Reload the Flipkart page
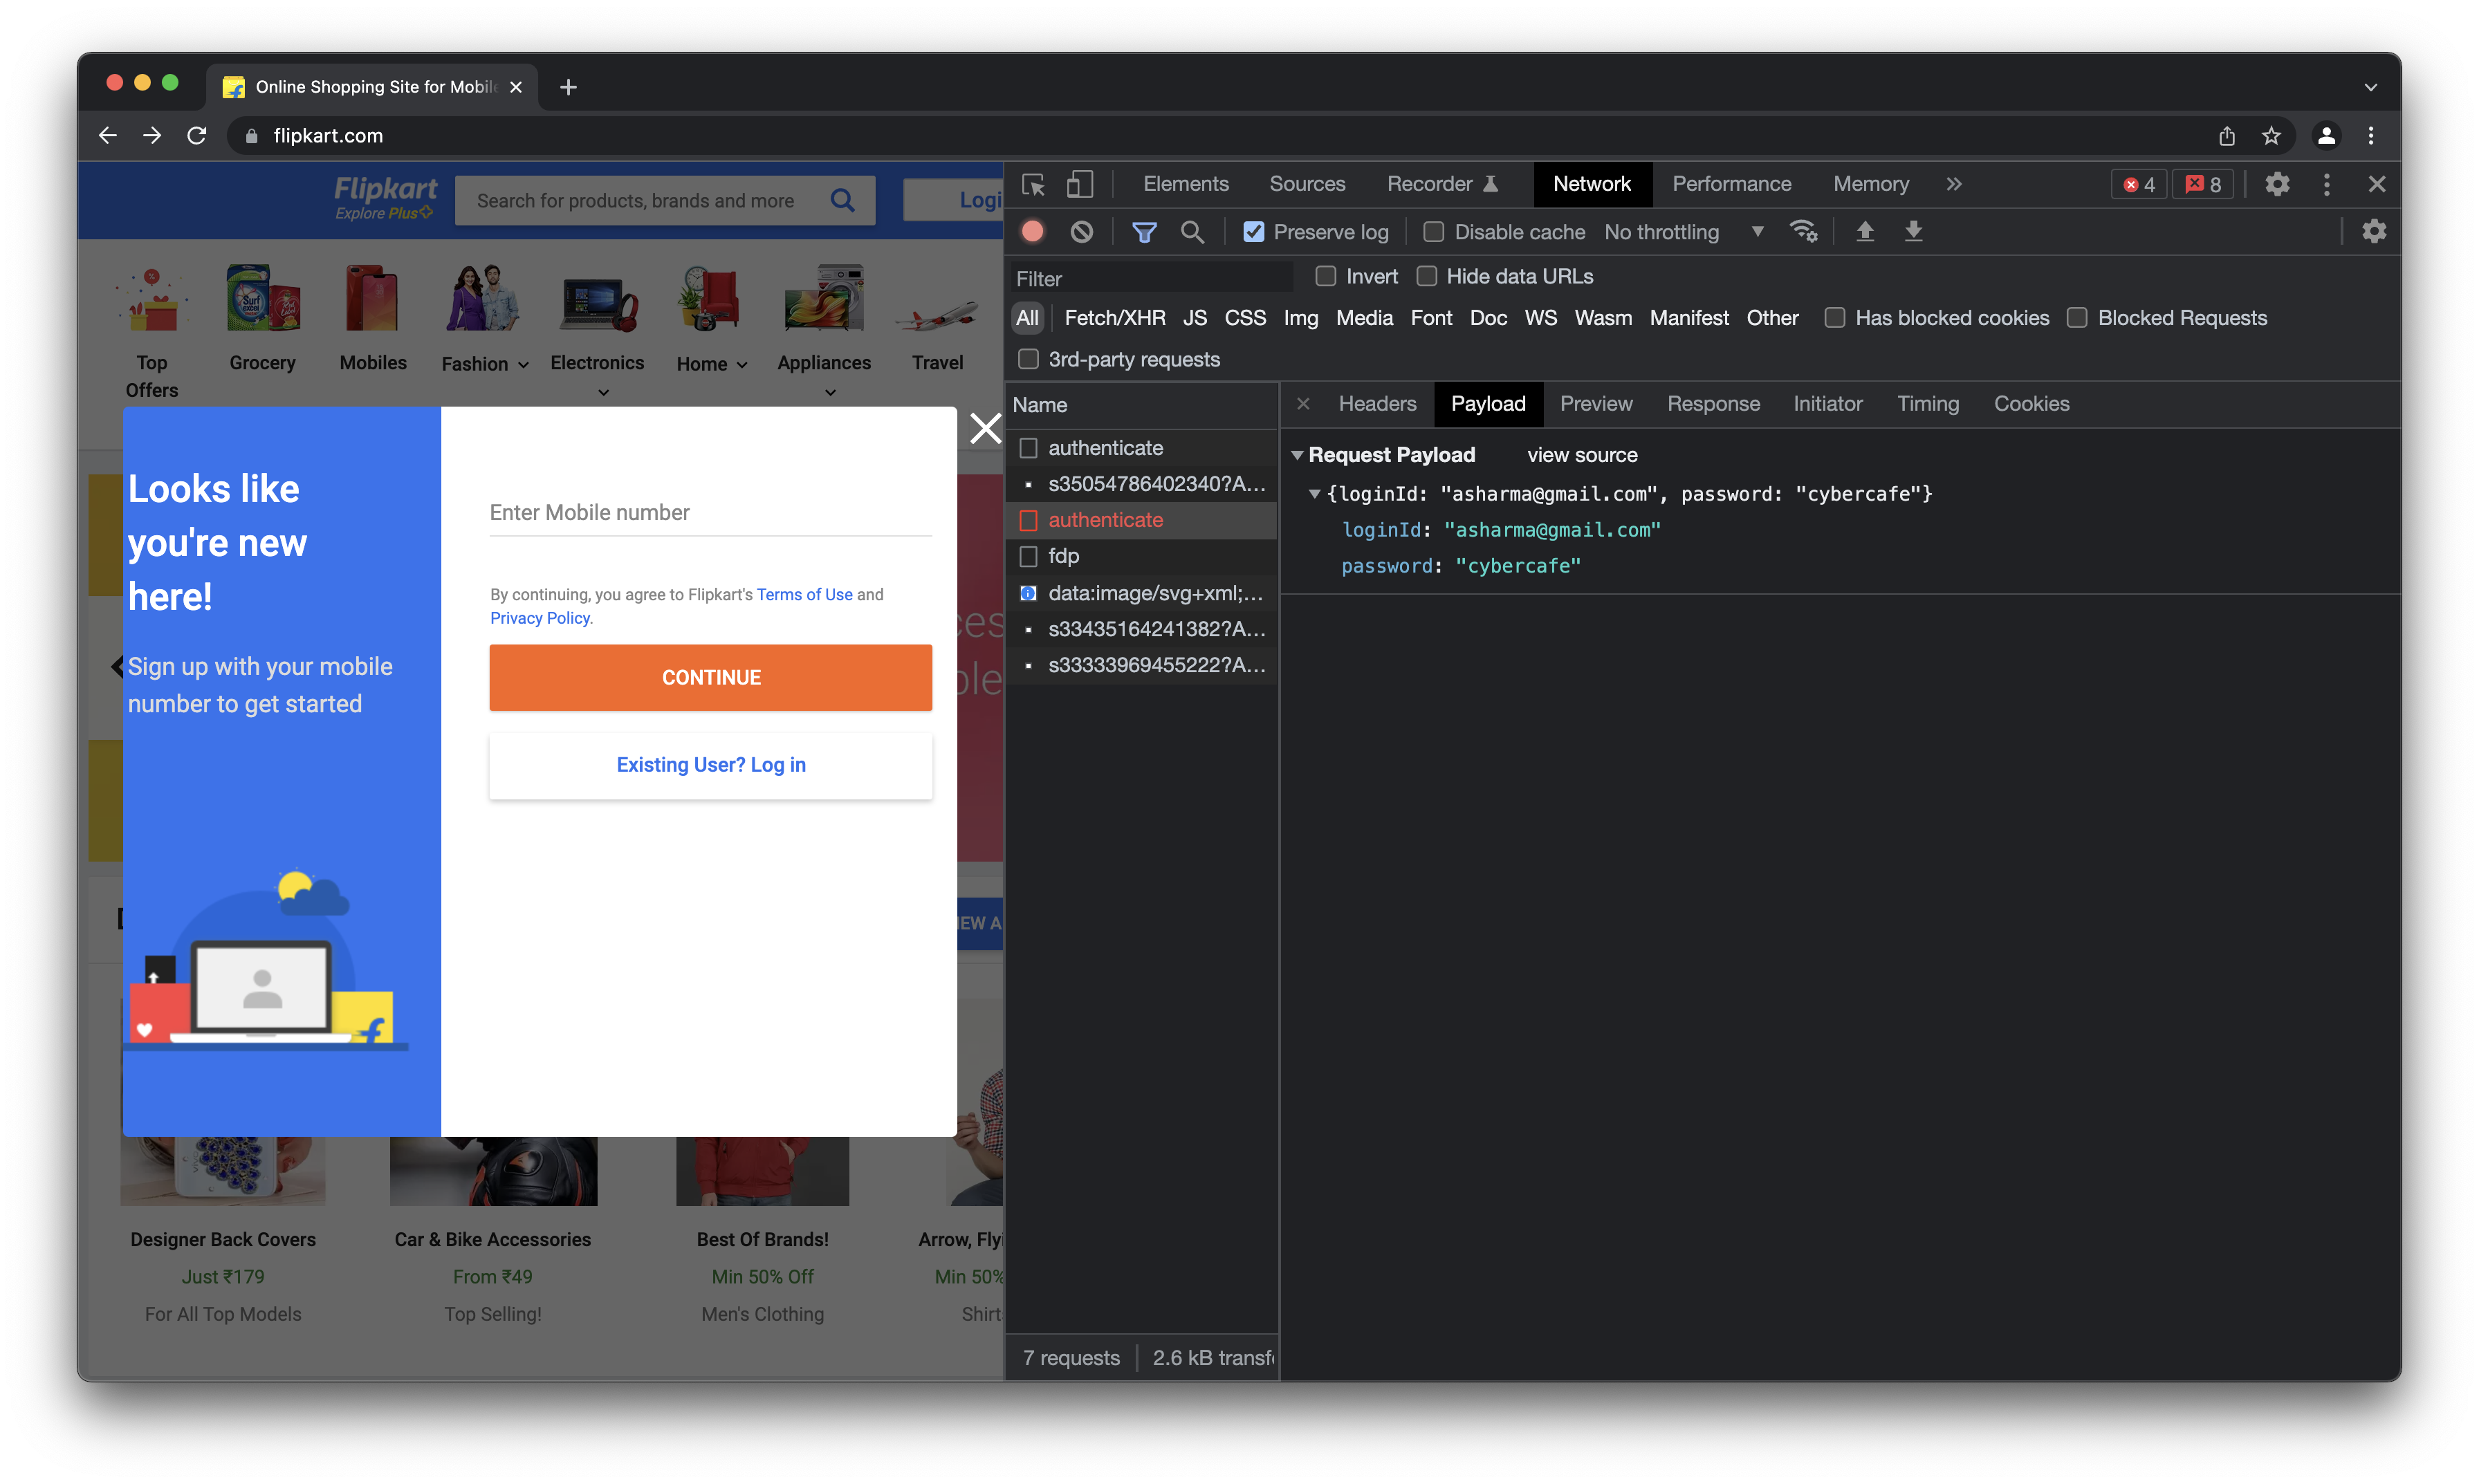This screenshot has height=1484, width=2479. point(197,135)
